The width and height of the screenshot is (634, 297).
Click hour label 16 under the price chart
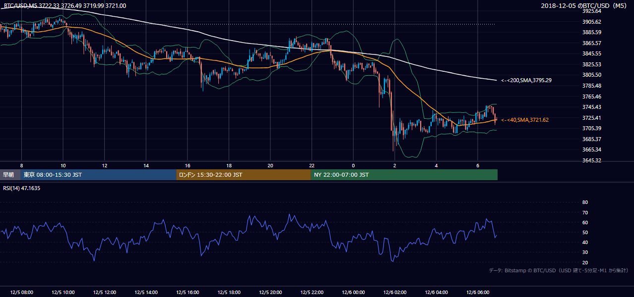[188, 165]
